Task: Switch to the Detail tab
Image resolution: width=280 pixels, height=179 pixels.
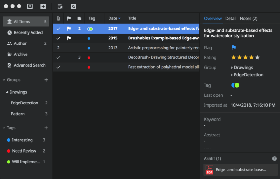Action: 231,18
